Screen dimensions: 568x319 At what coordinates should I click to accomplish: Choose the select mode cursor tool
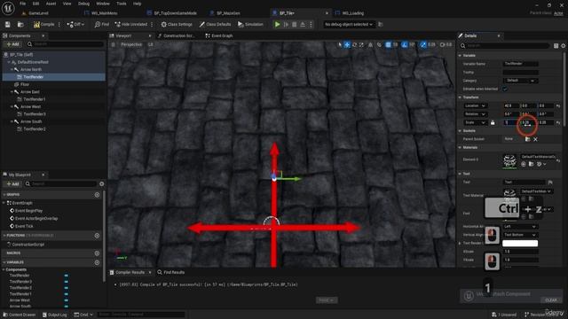pyautogui.click(x=340, y=45)
